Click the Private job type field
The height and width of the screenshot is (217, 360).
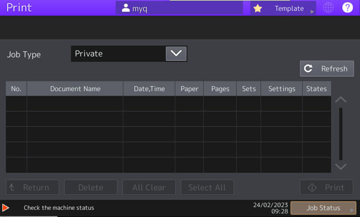[117, 54]
